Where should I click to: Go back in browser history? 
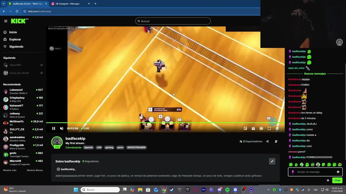tap(4, 11)
